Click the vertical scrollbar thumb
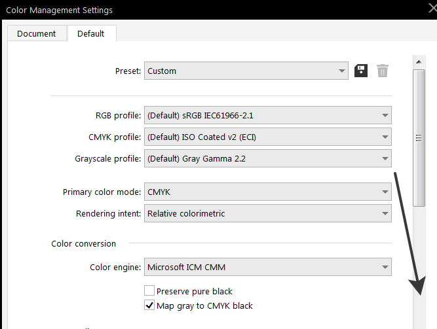Viewport: 437px width, 329px height. pyautogui.click(x=419, y=138)
